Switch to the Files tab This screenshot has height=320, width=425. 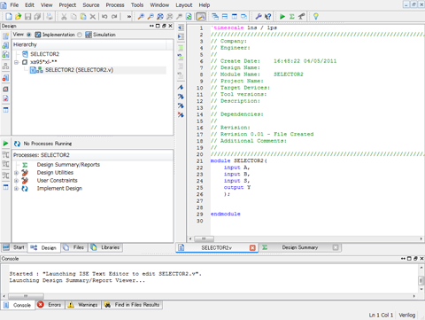(74, 247)
